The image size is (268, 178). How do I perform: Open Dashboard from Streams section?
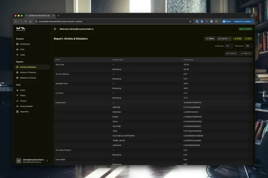click(25, 44)
